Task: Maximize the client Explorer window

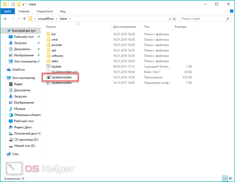Action: coord(217,4)
